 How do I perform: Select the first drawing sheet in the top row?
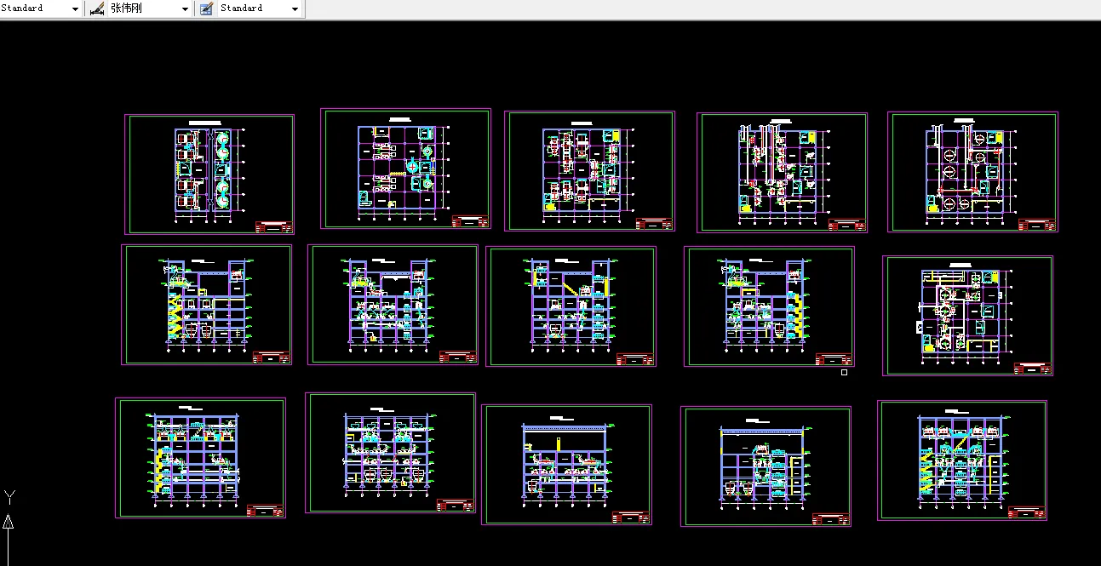[209, 174]
